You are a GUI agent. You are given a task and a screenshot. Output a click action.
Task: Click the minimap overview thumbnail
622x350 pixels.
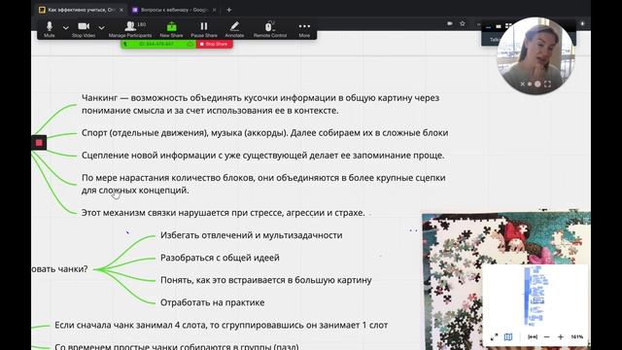click(x=536, y=297)
